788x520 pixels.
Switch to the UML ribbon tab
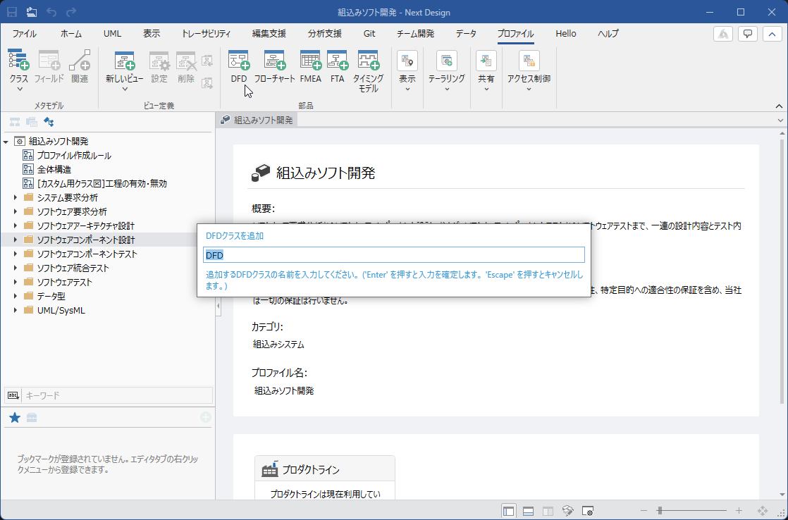point(113,34)
